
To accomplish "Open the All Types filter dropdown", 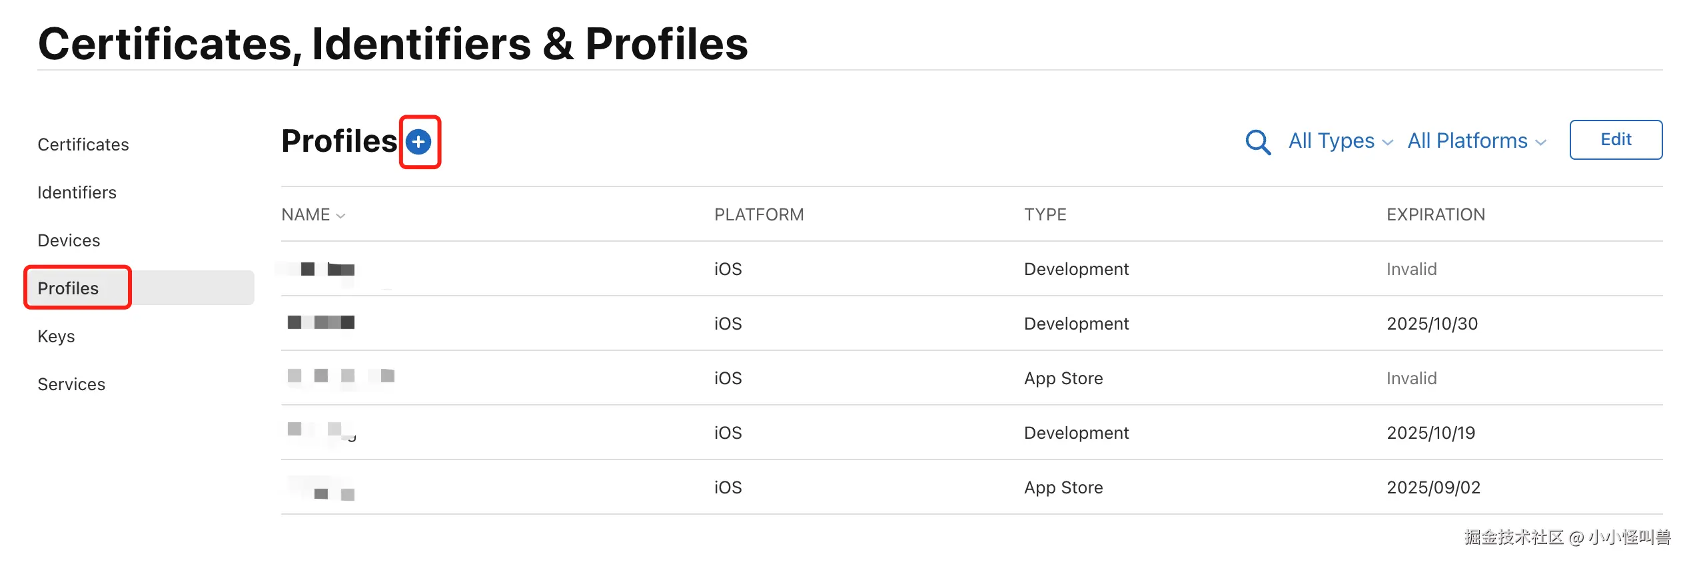I will 1340,141.
